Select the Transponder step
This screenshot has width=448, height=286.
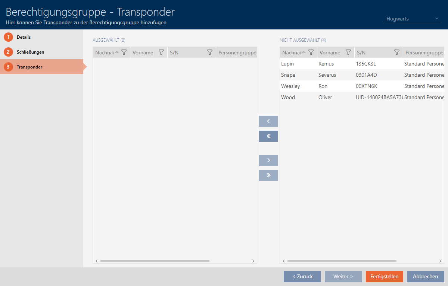(29, 67)
